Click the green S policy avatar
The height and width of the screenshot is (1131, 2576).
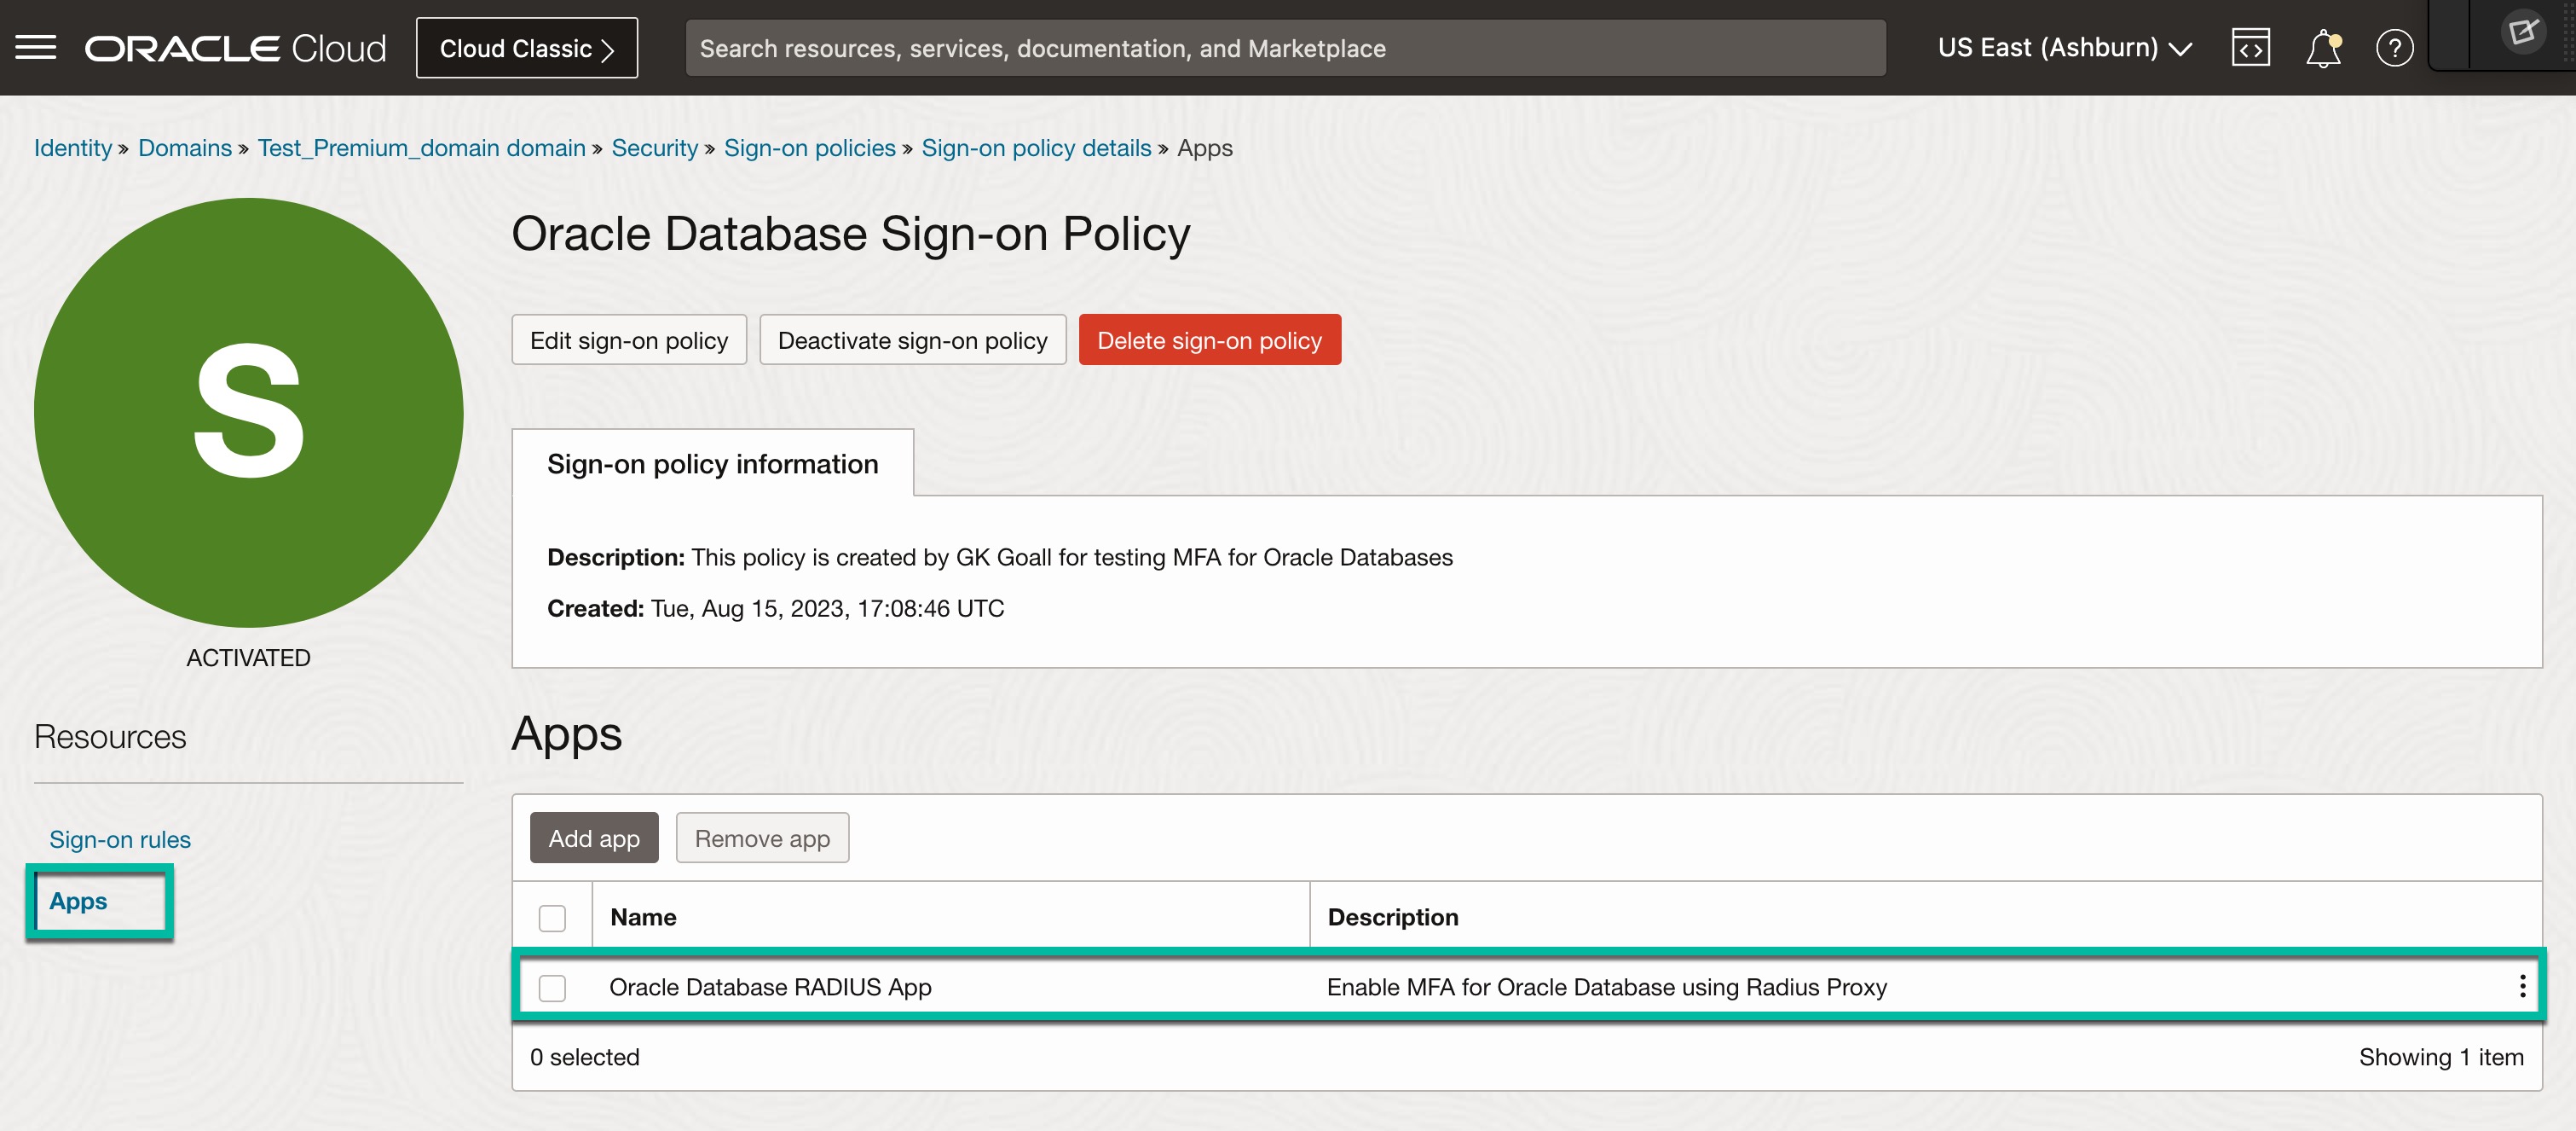click(x=248, y=412)
